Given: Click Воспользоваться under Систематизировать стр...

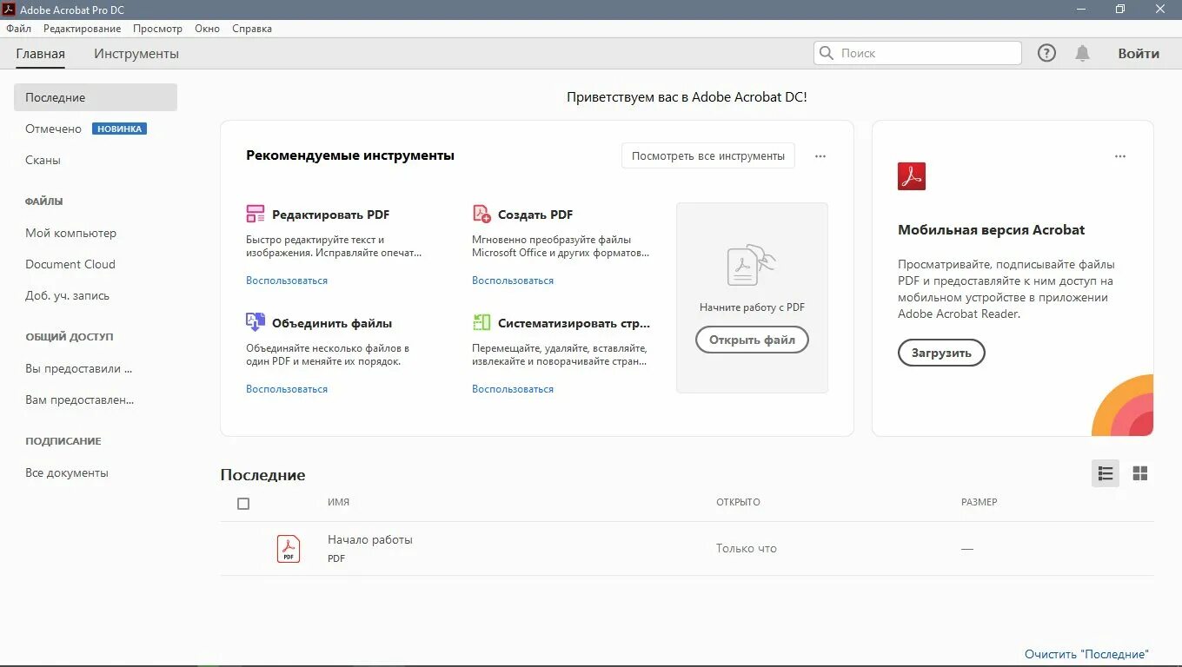Looking at the screenshot, I should pyautogui.click(x=513, y=389).
